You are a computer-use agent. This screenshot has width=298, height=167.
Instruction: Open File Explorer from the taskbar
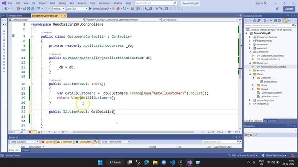155,162
